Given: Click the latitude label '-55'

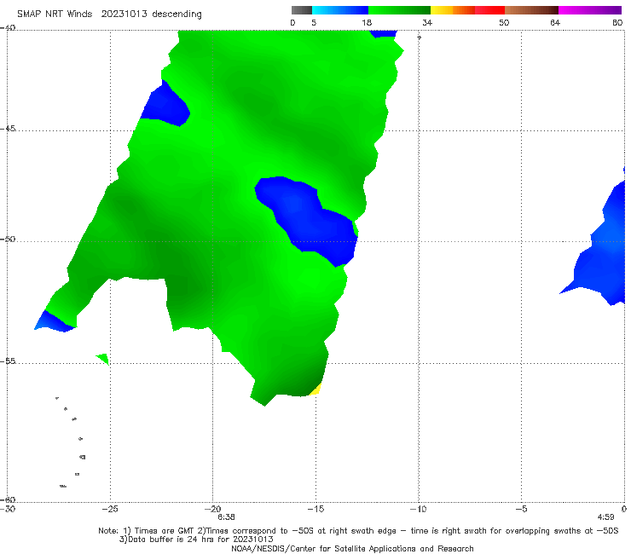Looking at the screenshot, I should coord(8,361).
